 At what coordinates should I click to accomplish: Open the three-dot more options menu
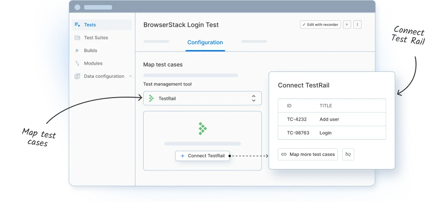[x=357, y=25]
